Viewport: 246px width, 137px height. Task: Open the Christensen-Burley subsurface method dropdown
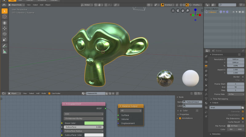(83, 119)
